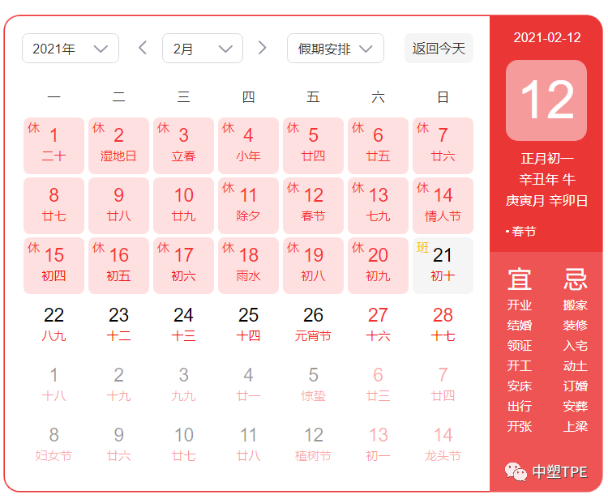Click the large 12 date tile

(x=546, y=100)
